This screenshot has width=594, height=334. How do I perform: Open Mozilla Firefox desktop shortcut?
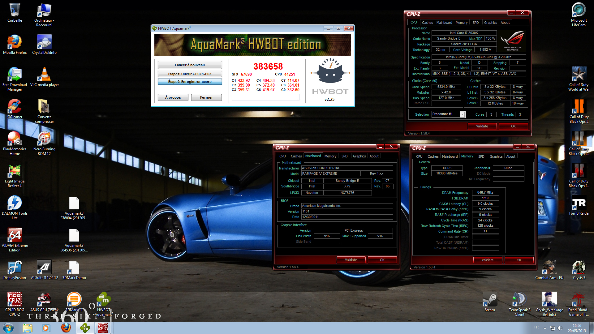(15, 45)
